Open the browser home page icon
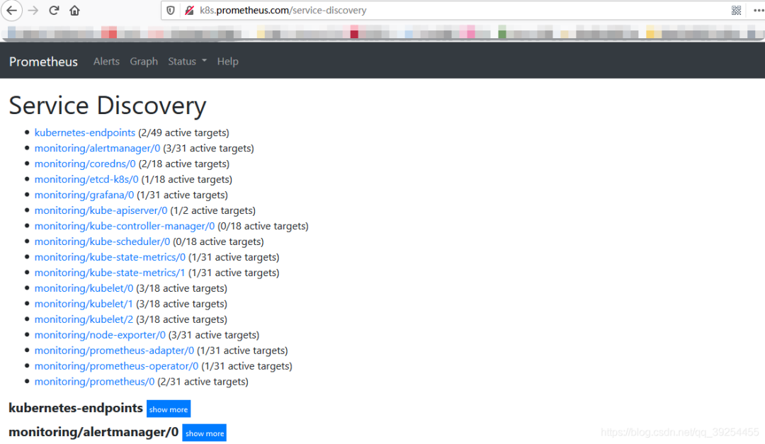This screenshot has width=765, height=444. pyautogui.click(x=74, y=10)
